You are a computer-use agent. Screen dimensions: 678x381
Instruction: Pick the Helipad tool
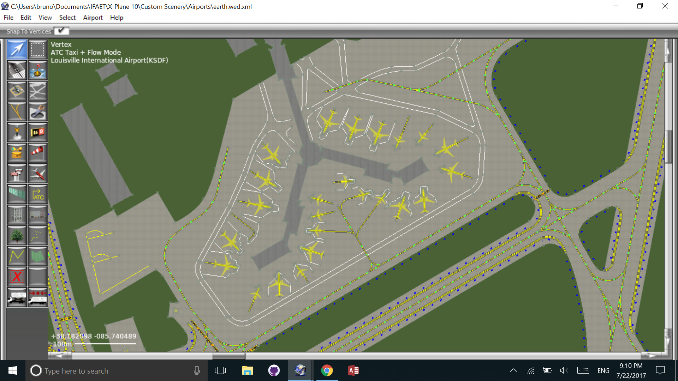pyautogui.click(x=17, y=91)
